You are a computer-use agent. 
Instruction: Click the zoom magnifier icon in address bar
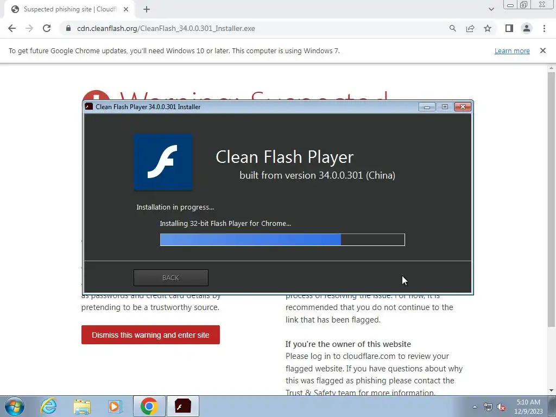pos(452,28)
